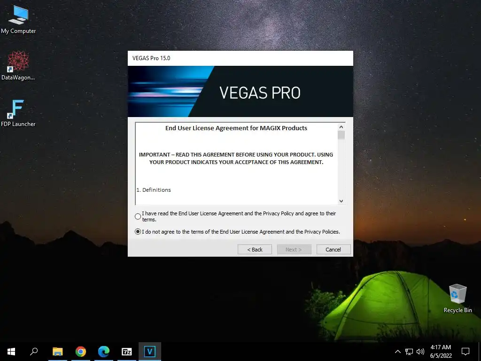Image resolution: width=481 pixels, height=361 pixels.
Task: Launch the FDP Launcher shortcut
Action: [18, 113]
